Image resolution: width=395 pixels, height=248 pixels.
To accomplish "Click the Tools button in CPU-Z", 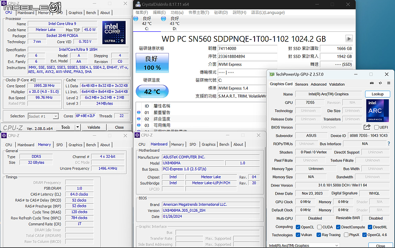I will point(65,127).
